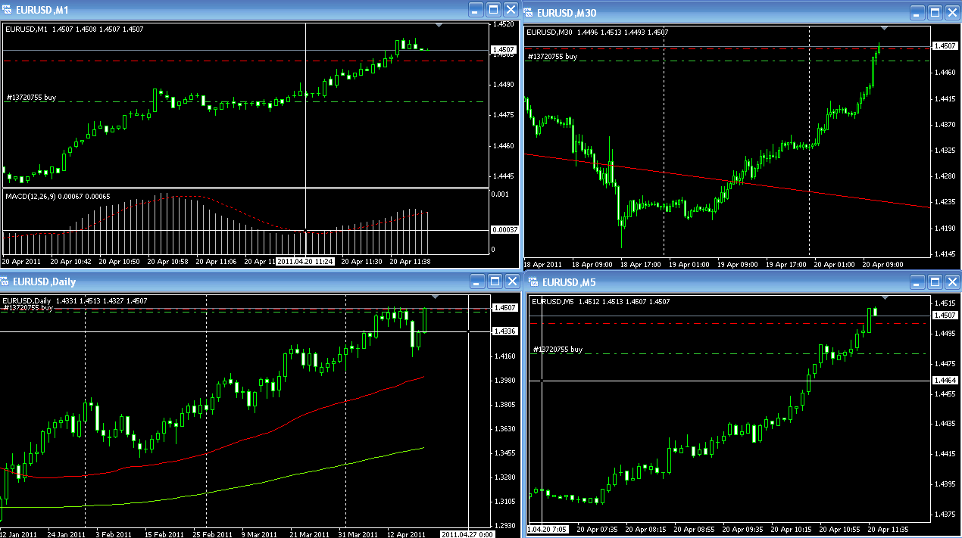The image size is (962, 538).
Task: Click the EURUSD,M30 window title icon
Action: (529, 12)
